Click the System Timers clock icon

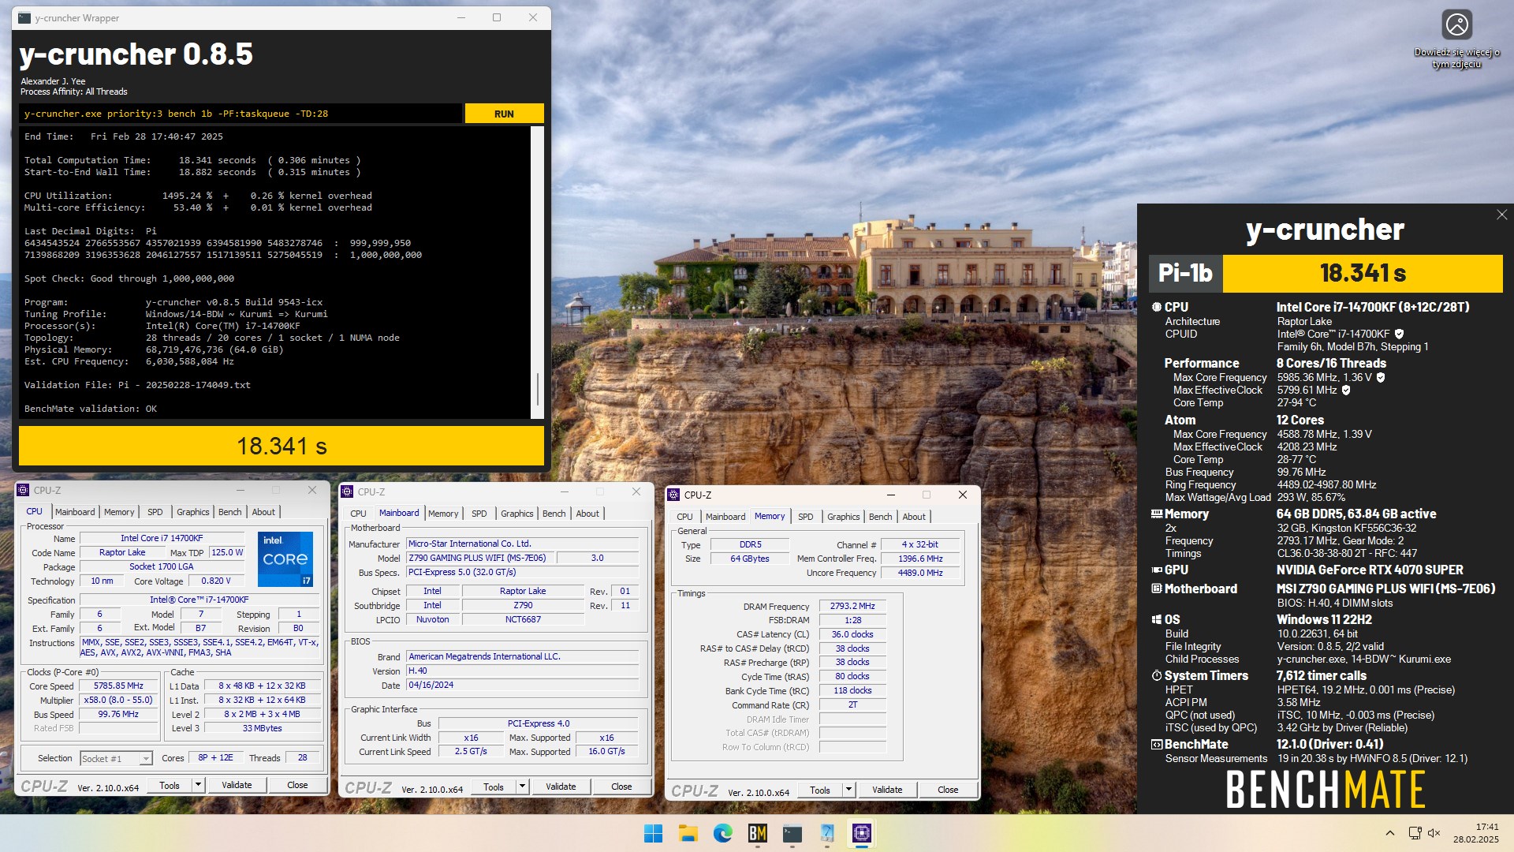1156,675
